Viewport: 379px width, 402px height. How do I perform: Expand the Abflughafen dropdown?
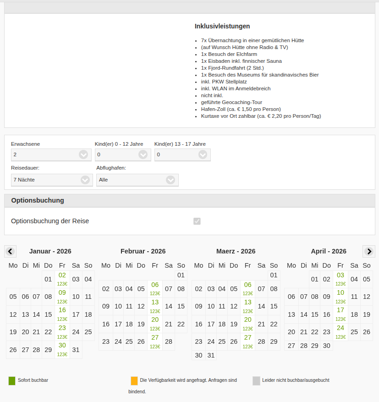coord(137,180)
